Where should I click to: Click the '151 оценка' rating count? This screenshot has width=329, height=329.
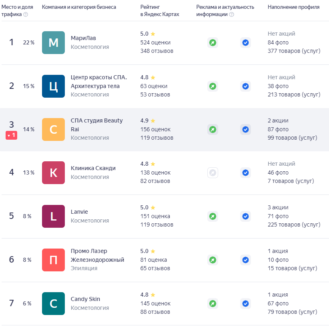[155, 216]
